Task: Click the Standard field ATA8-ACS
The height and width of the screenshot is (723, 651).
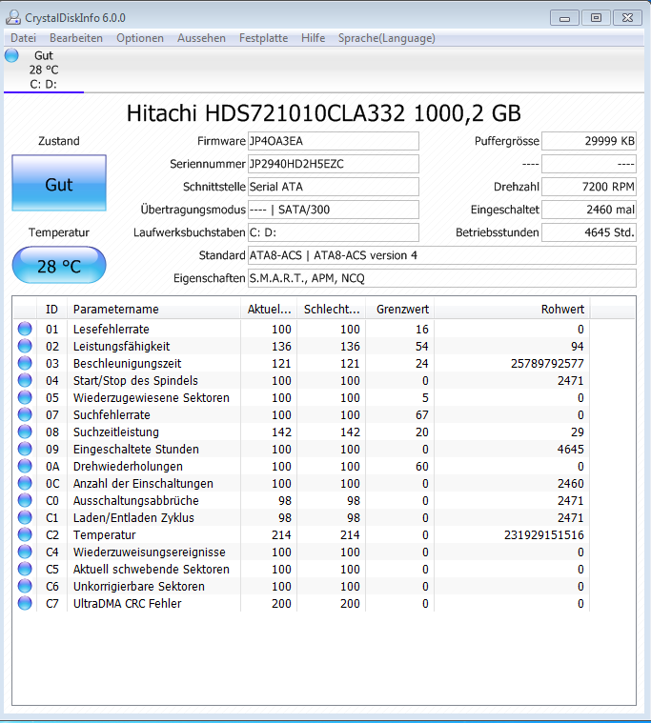Action: click(442, 255)
